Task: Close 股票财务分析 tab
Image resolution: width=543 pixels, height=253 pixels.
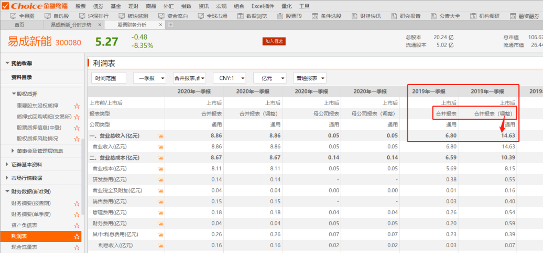Action: tap(160, 25)
